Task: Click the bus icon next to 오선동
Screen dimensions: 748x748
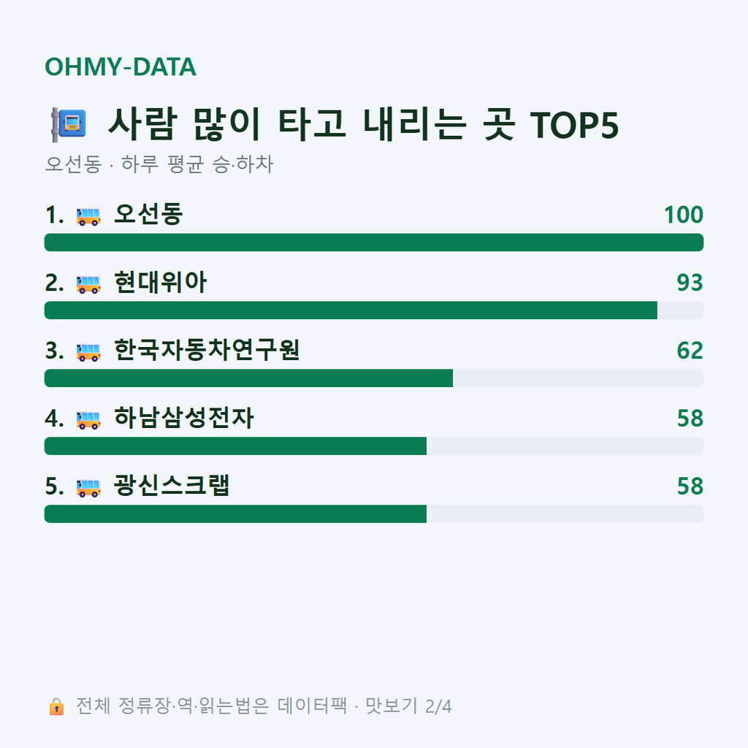Action: 88,216
